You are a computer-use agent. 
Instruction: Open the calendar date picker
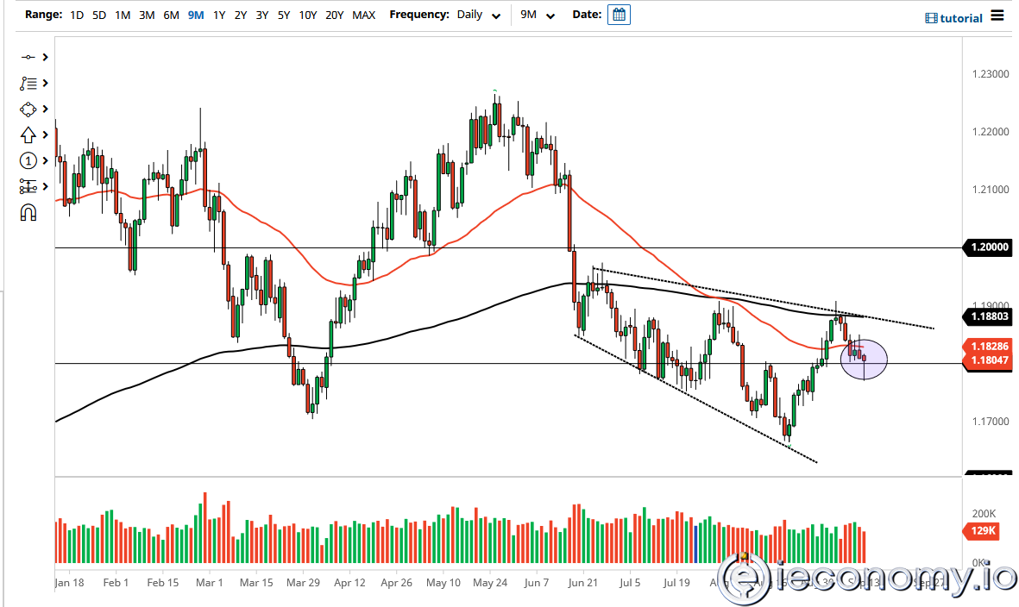[x=619, y=15]
